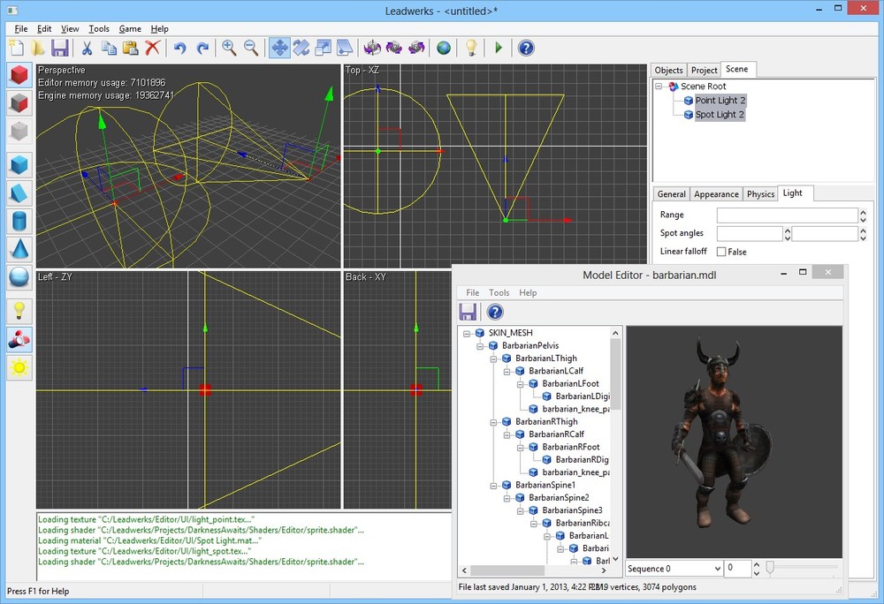Switch to the Objects tab

click(x=668, y=71)
